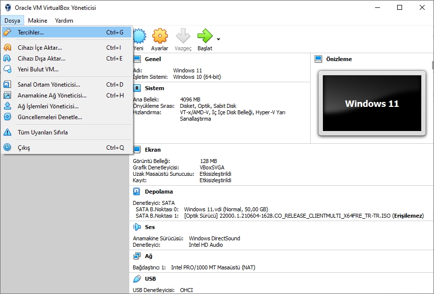Open Tercihler wrench icon in menu
The height and width of the screenshot is (294, 434).
(7, 32)
